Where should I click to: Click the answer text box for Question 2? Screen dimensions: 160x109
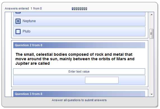102,80
